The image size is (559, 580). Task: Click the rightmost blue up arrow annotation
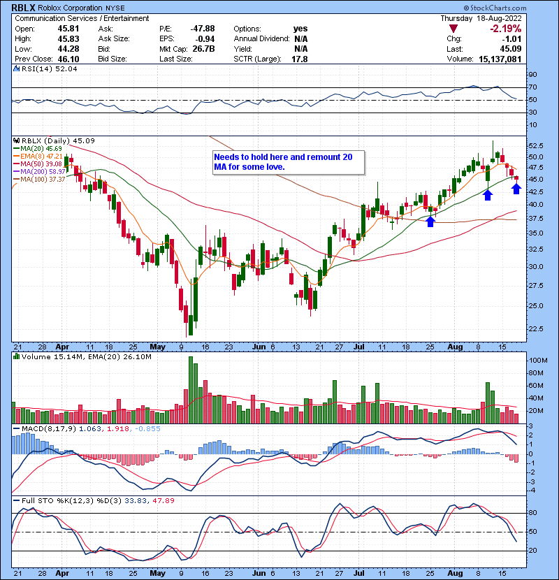(x=516, y=189)
